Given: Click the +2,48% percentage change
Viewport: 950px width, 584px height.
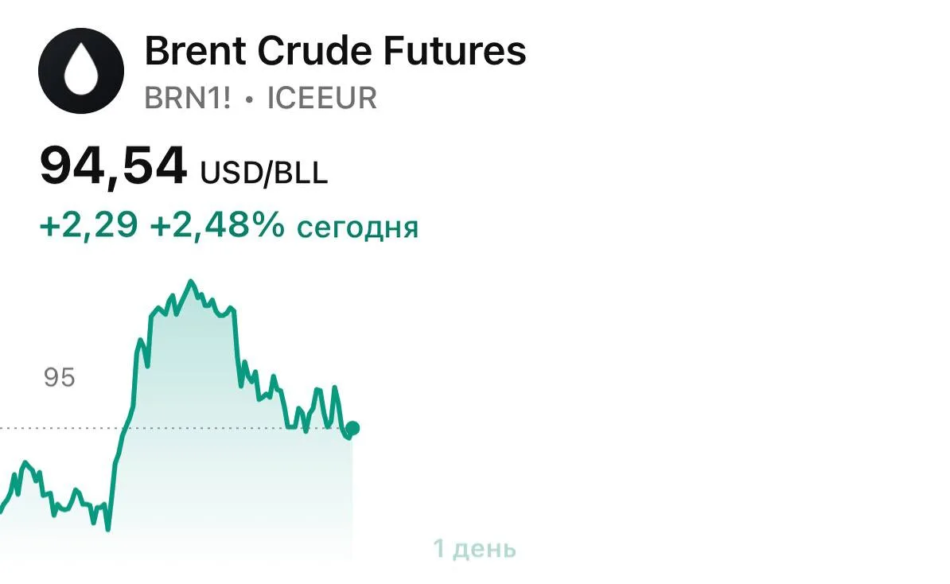Looking at the screenshot, I should [x=217, y=225].
